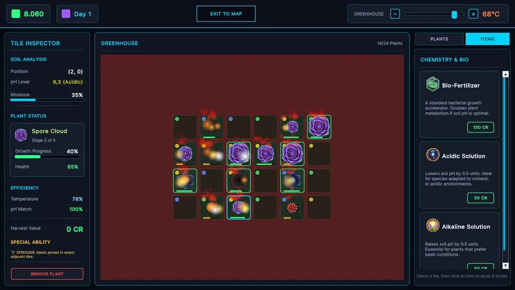The height and width of the screenshot is (290, 515).
Task: Select the large purple rose in top-right tile
Action: [319, 127]
